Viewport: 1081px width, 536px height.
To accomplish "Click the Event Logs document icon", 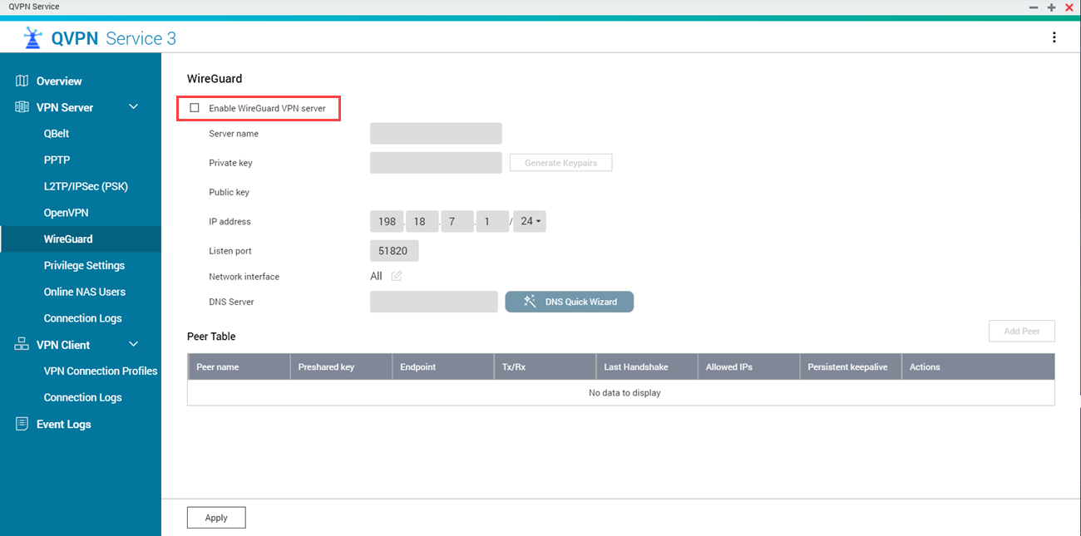I will (x=22, y=424).
